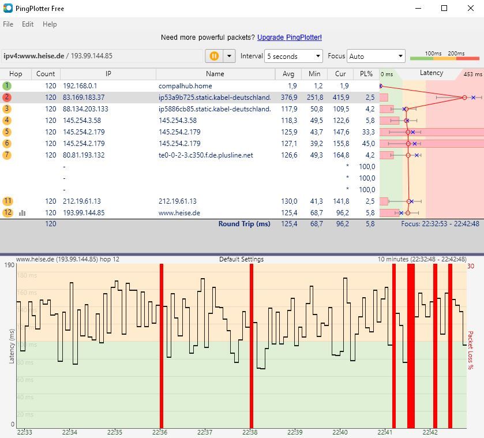484x438 pixels.
Task: Click the hop 2 latency marker circle in graph
Action: (464, 98)
